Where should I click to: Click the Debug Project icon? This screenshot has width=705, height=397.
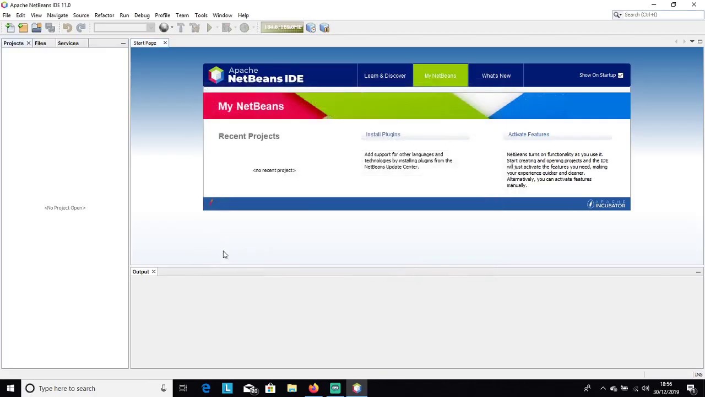click(x=226, y=28)
